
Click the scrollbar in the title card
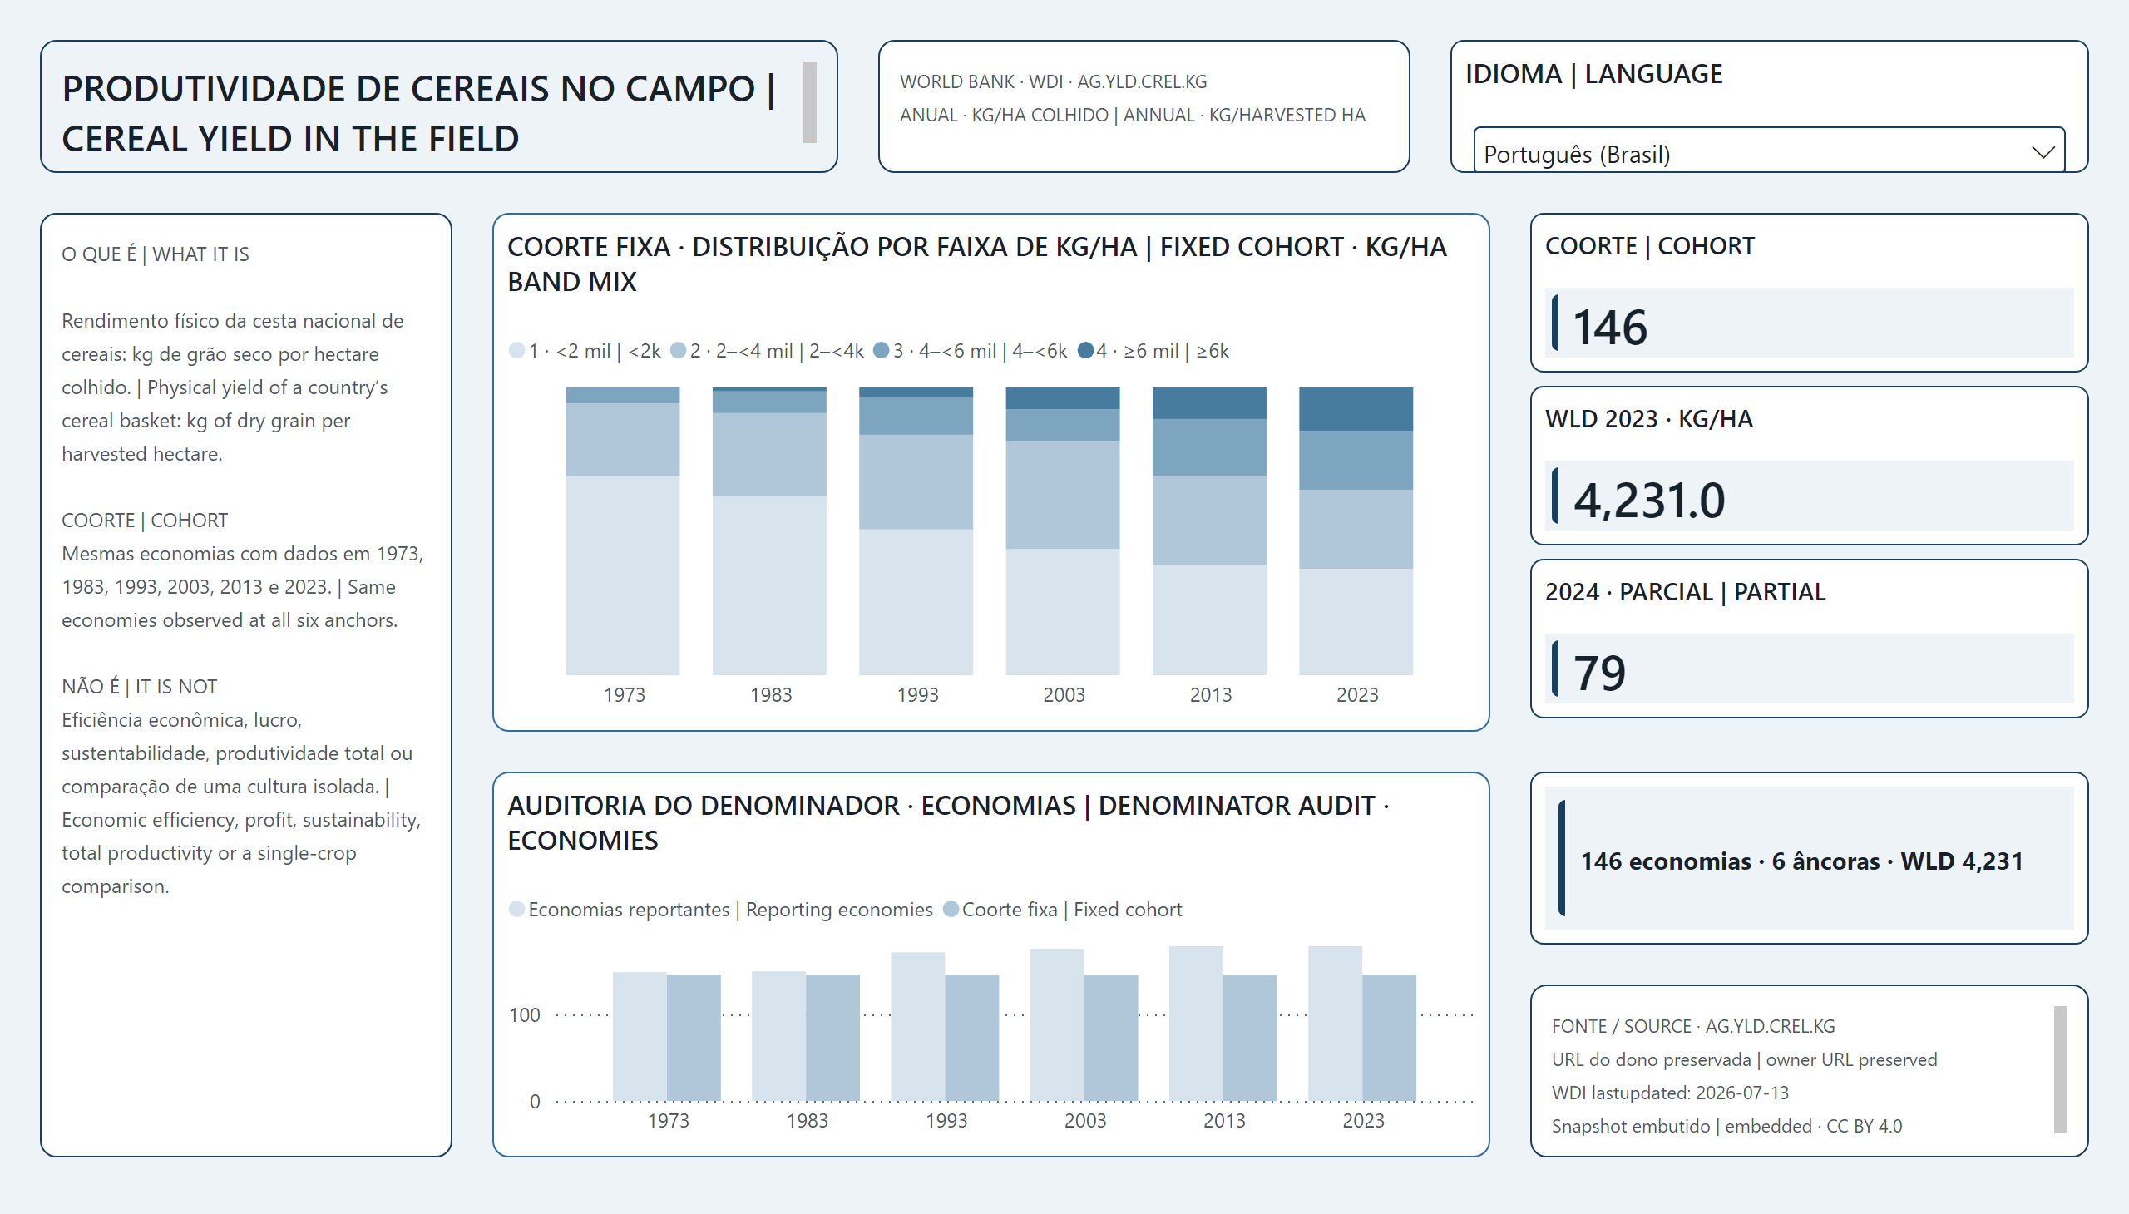coord(809,101)
